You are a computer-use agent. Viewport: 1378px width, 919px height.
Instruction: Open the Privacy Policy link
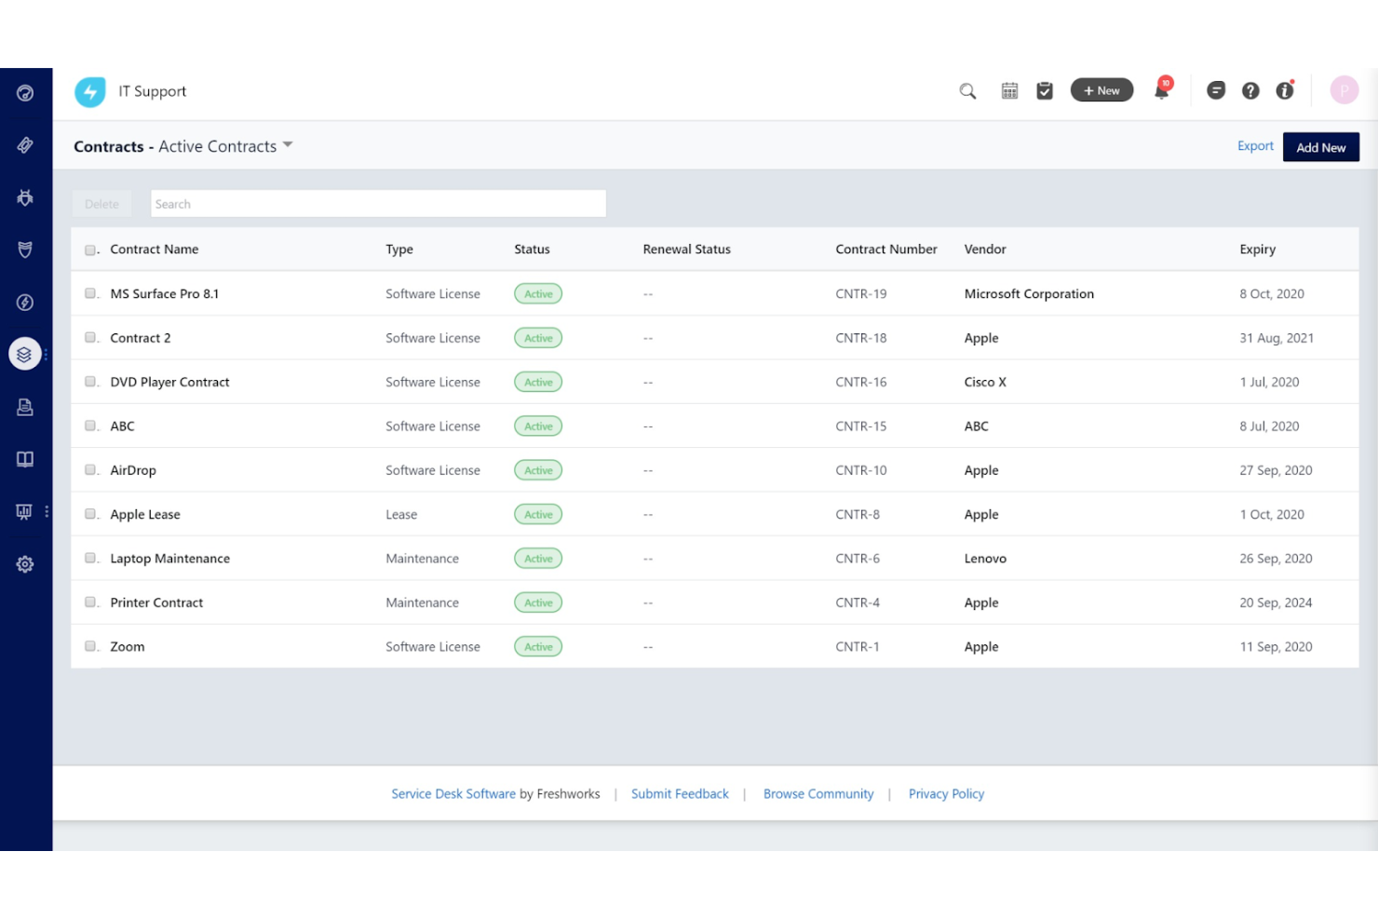coord(946,794)
